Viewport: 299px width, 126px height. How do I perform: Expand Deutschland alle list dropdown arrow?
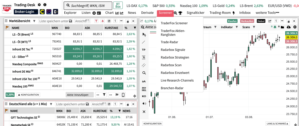point(51,104)
